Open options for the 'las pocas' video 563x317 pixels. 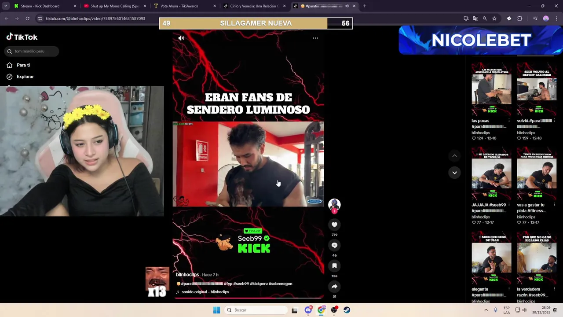tap(509, 121)
